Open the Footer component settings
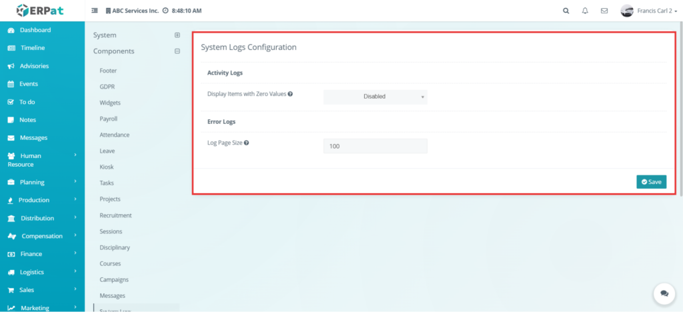The width and height of the screenshot is (683, 312). tap(108, 71)
